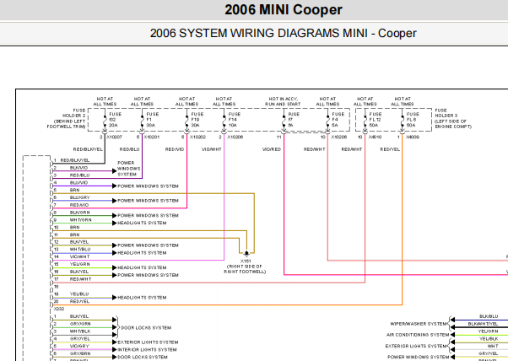Click the "FUSE HOLDER 3 (LEFT SIDE OF ENGINE COMPT)" label

coord(453,118)
